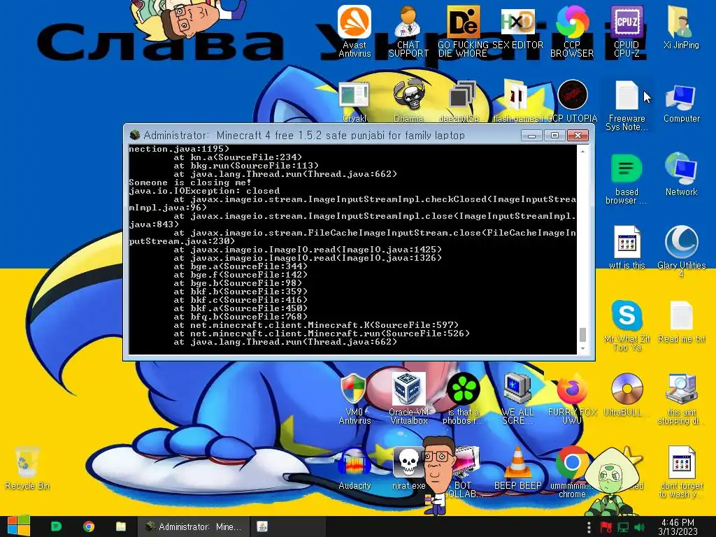Minimize the Minecraft console window

pos(531,136)
